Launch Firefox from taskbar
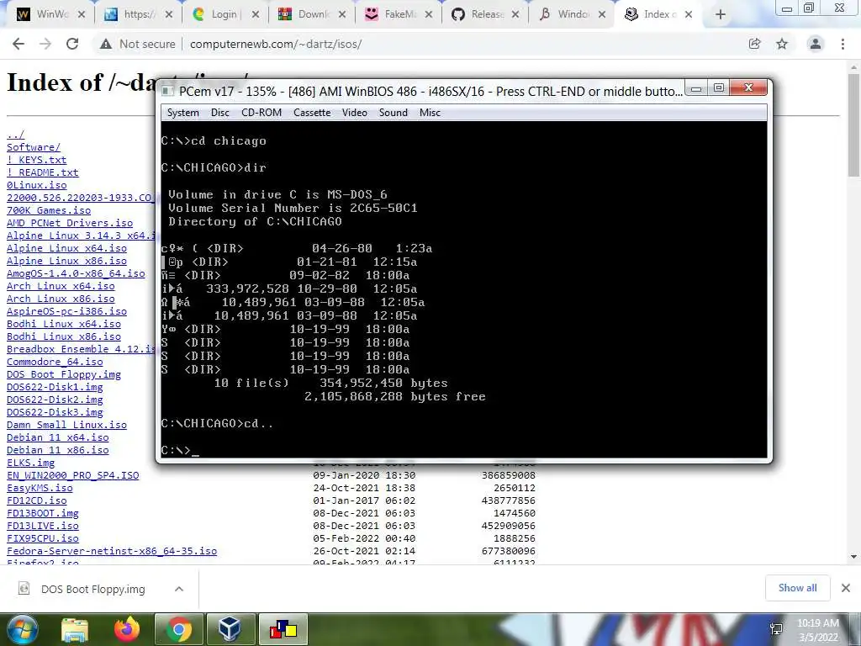Screen dimensions: 861x646 tap(127, 629)
